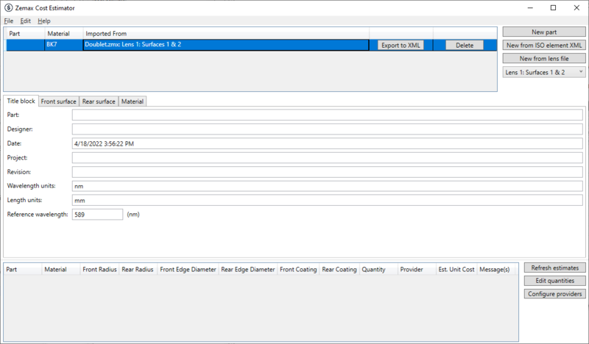Click into the Designer field

[x=327, y=129]
